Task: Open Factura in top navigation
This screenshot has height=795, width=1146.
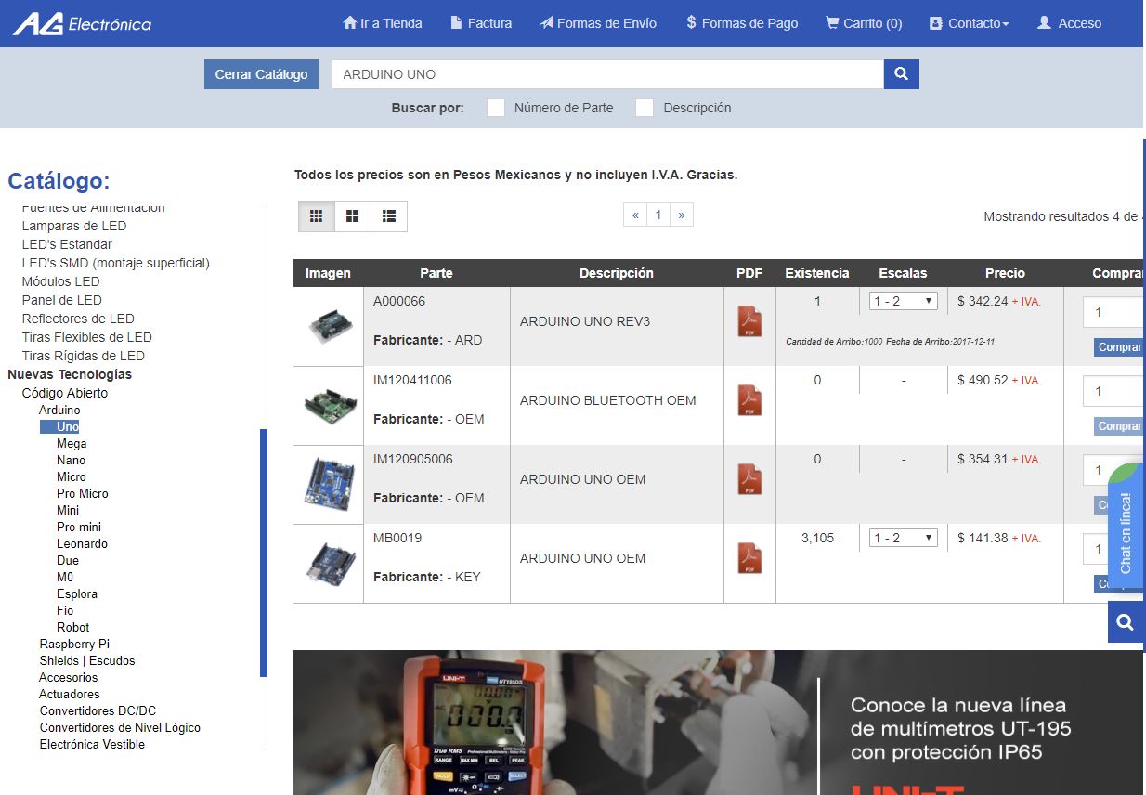Action: [481, 23]
